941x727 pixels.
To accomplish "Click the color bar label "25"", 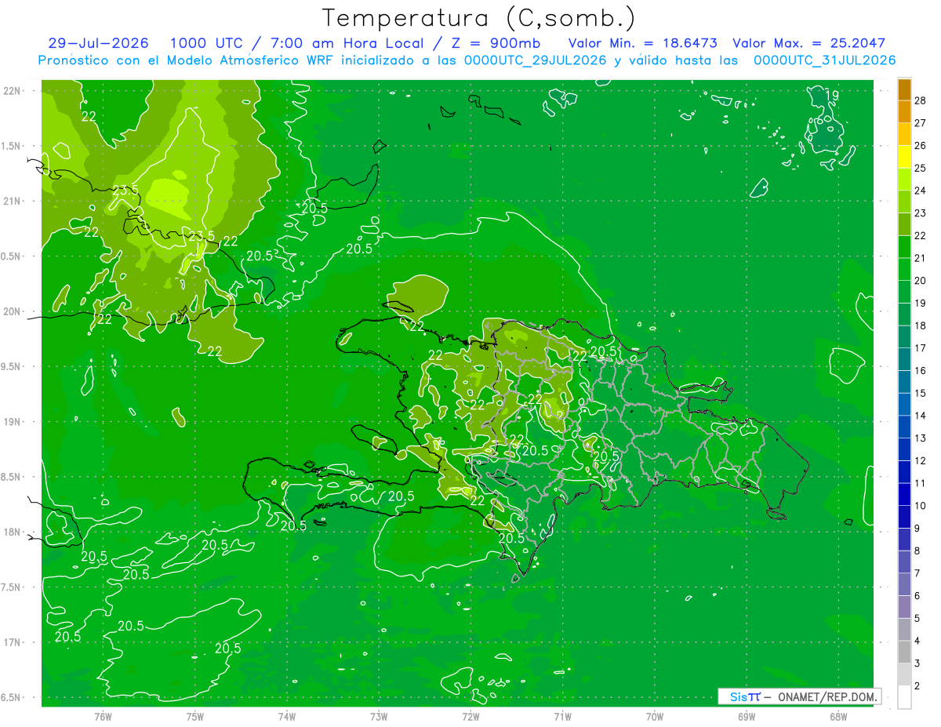I will click(x=920, y=169).
